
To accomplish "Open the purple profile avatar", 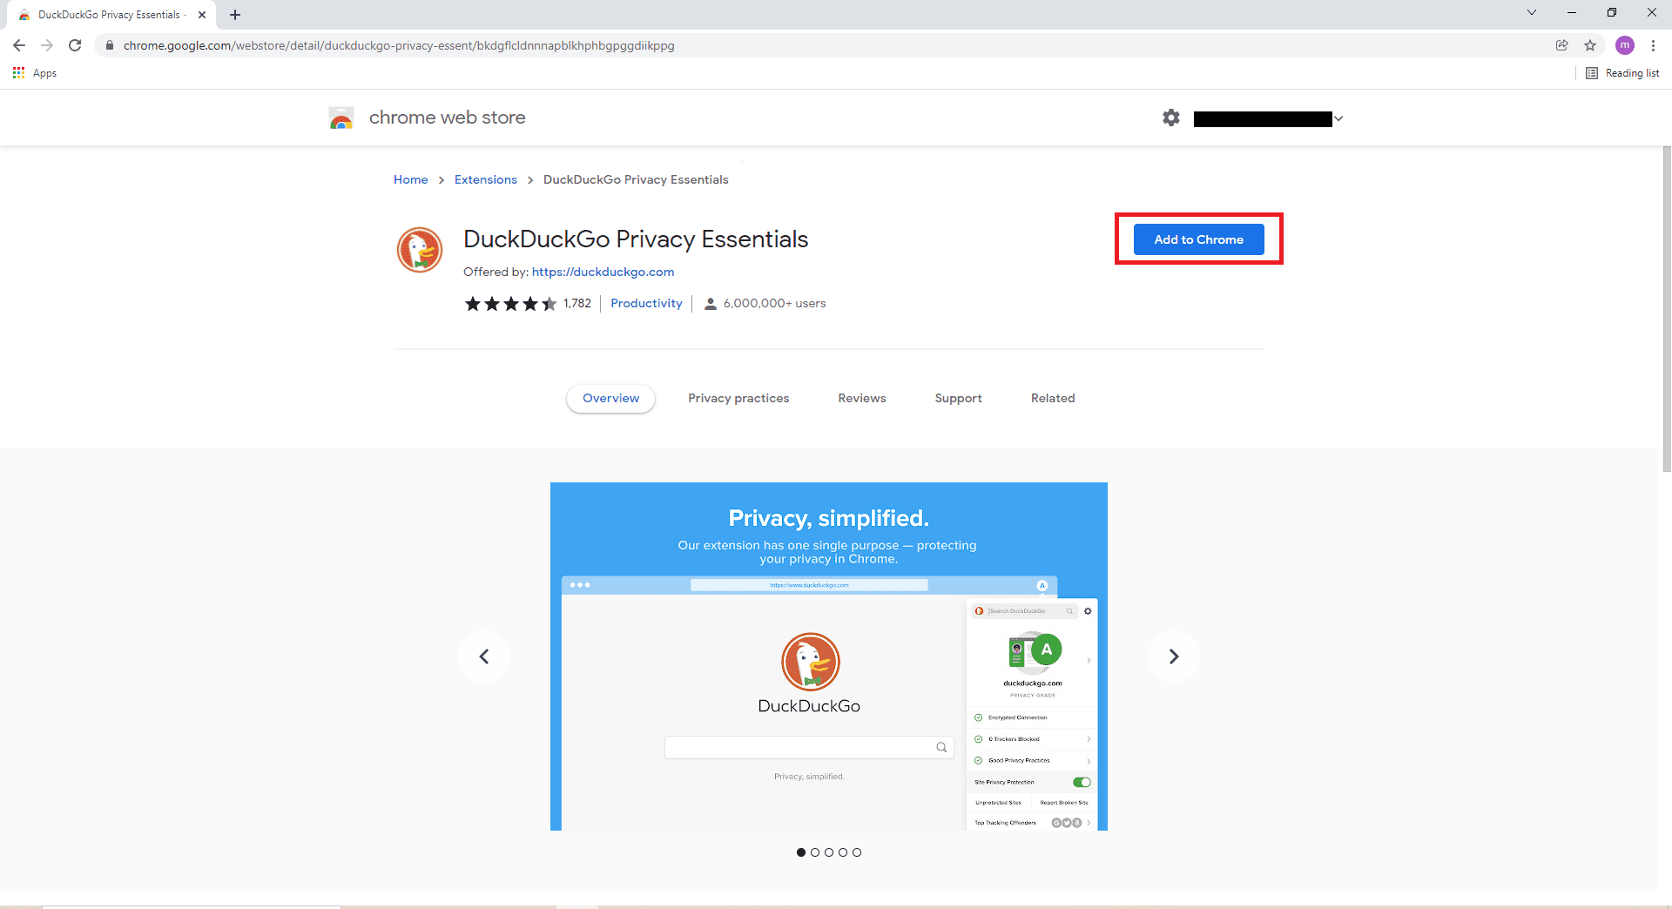I will [1625, 45].
